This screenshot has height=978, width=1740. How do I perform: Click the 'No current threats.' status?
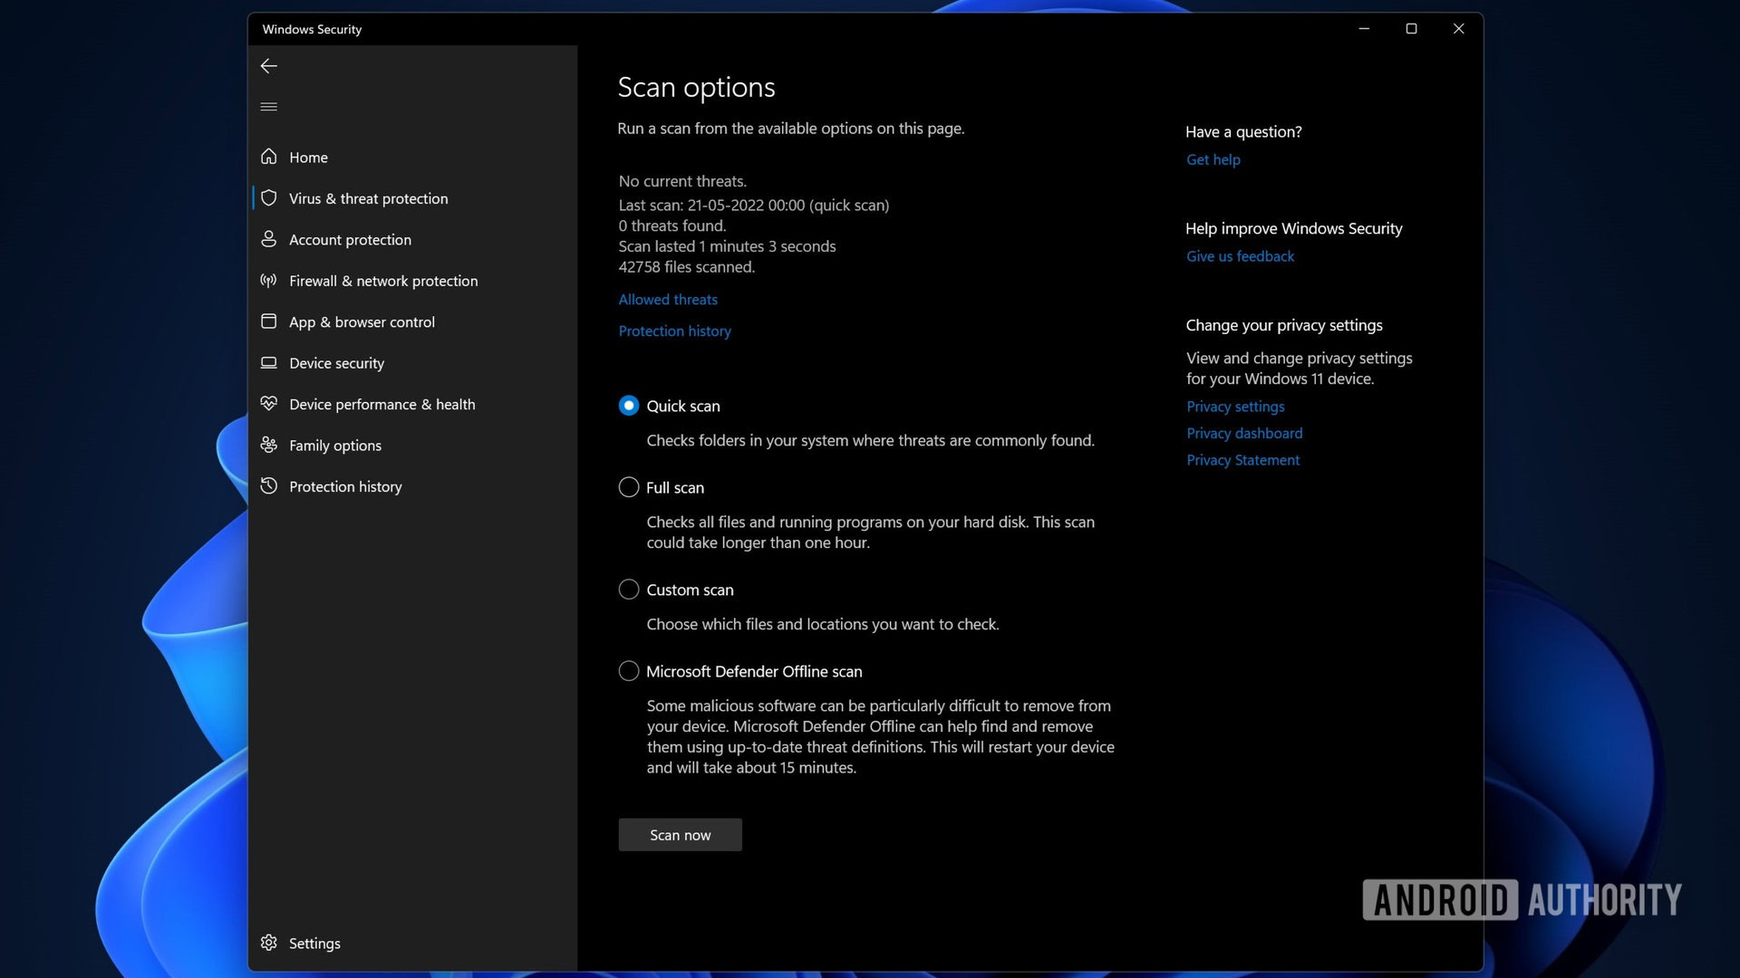pos(682,181)
